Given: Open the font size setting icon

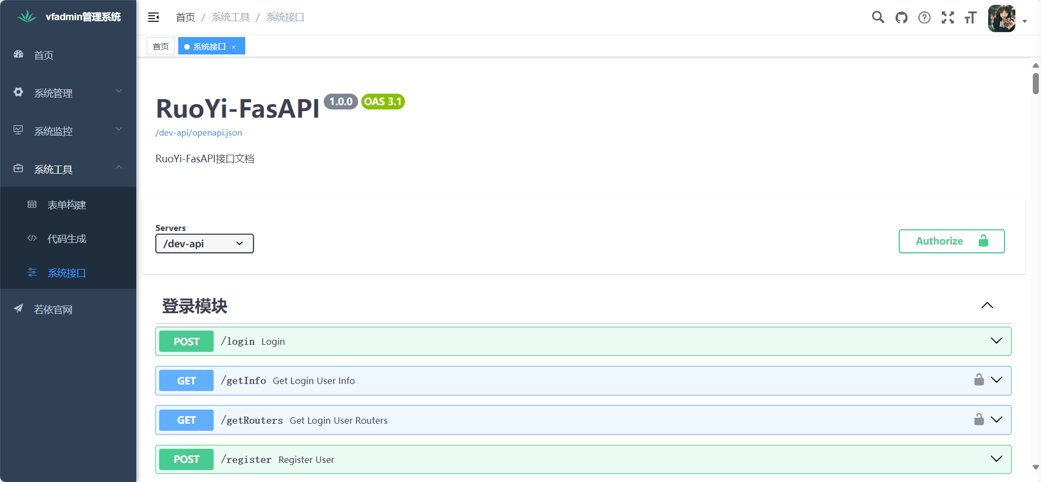Looking at the screenshot, I should [x=971, y=17].
